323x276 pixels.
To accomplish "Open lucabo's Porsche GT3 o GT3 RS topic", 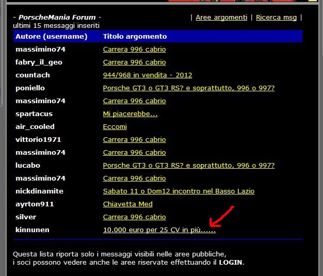I will coord(189,166).
